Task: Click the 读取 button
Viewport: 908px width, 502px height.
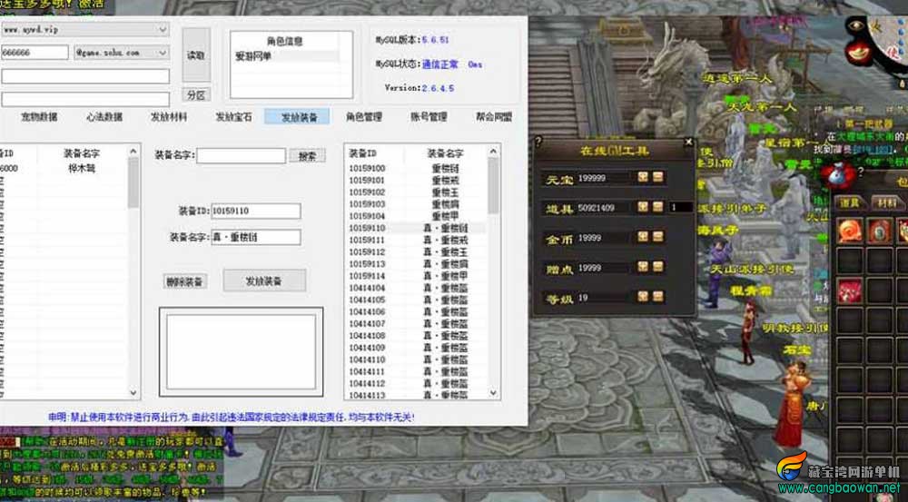Action: [x=196, y=55]
